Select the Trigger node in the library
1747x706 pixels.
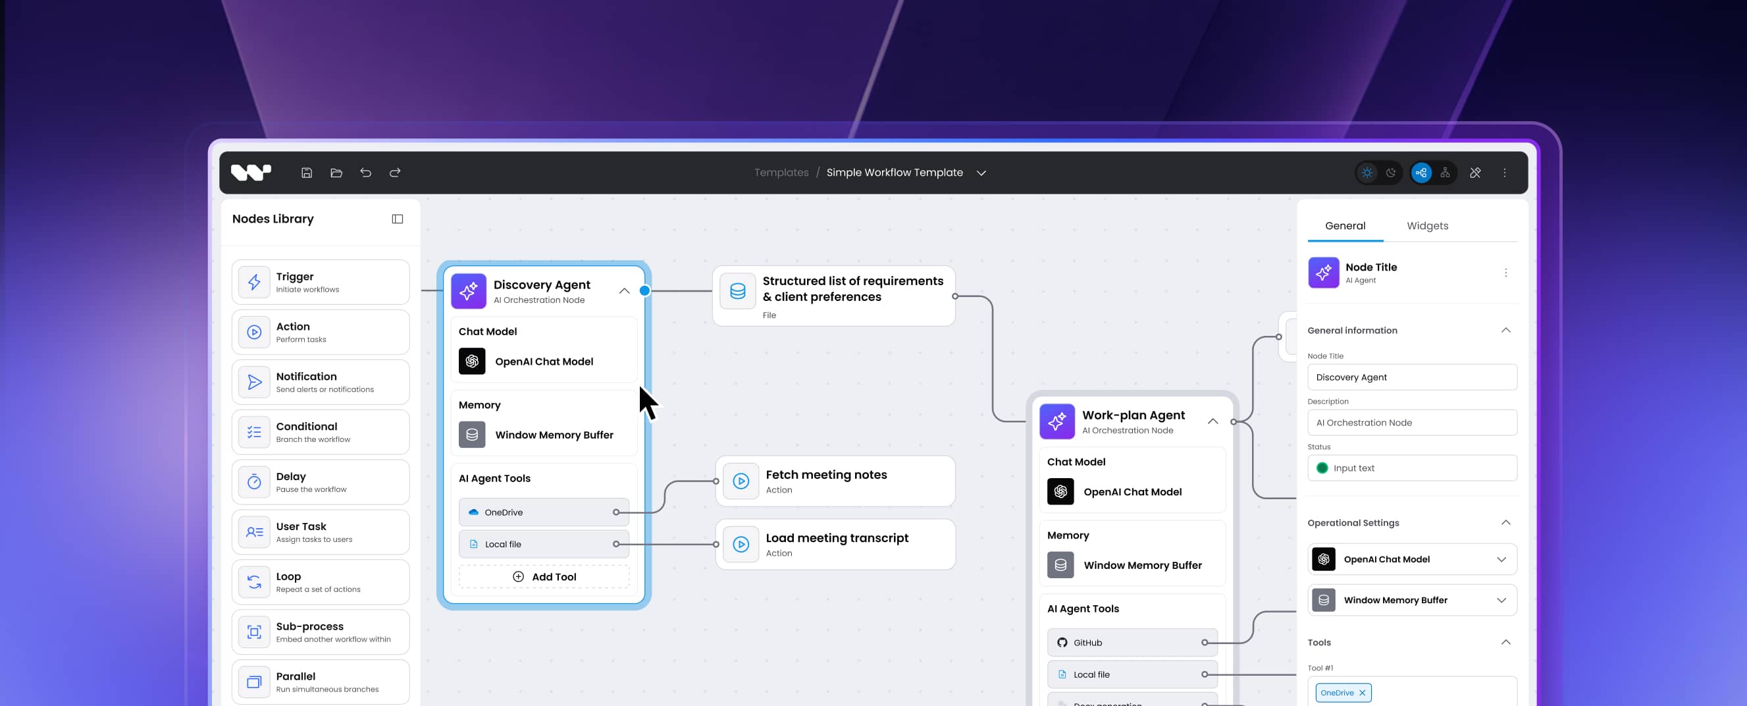[320, 282]
